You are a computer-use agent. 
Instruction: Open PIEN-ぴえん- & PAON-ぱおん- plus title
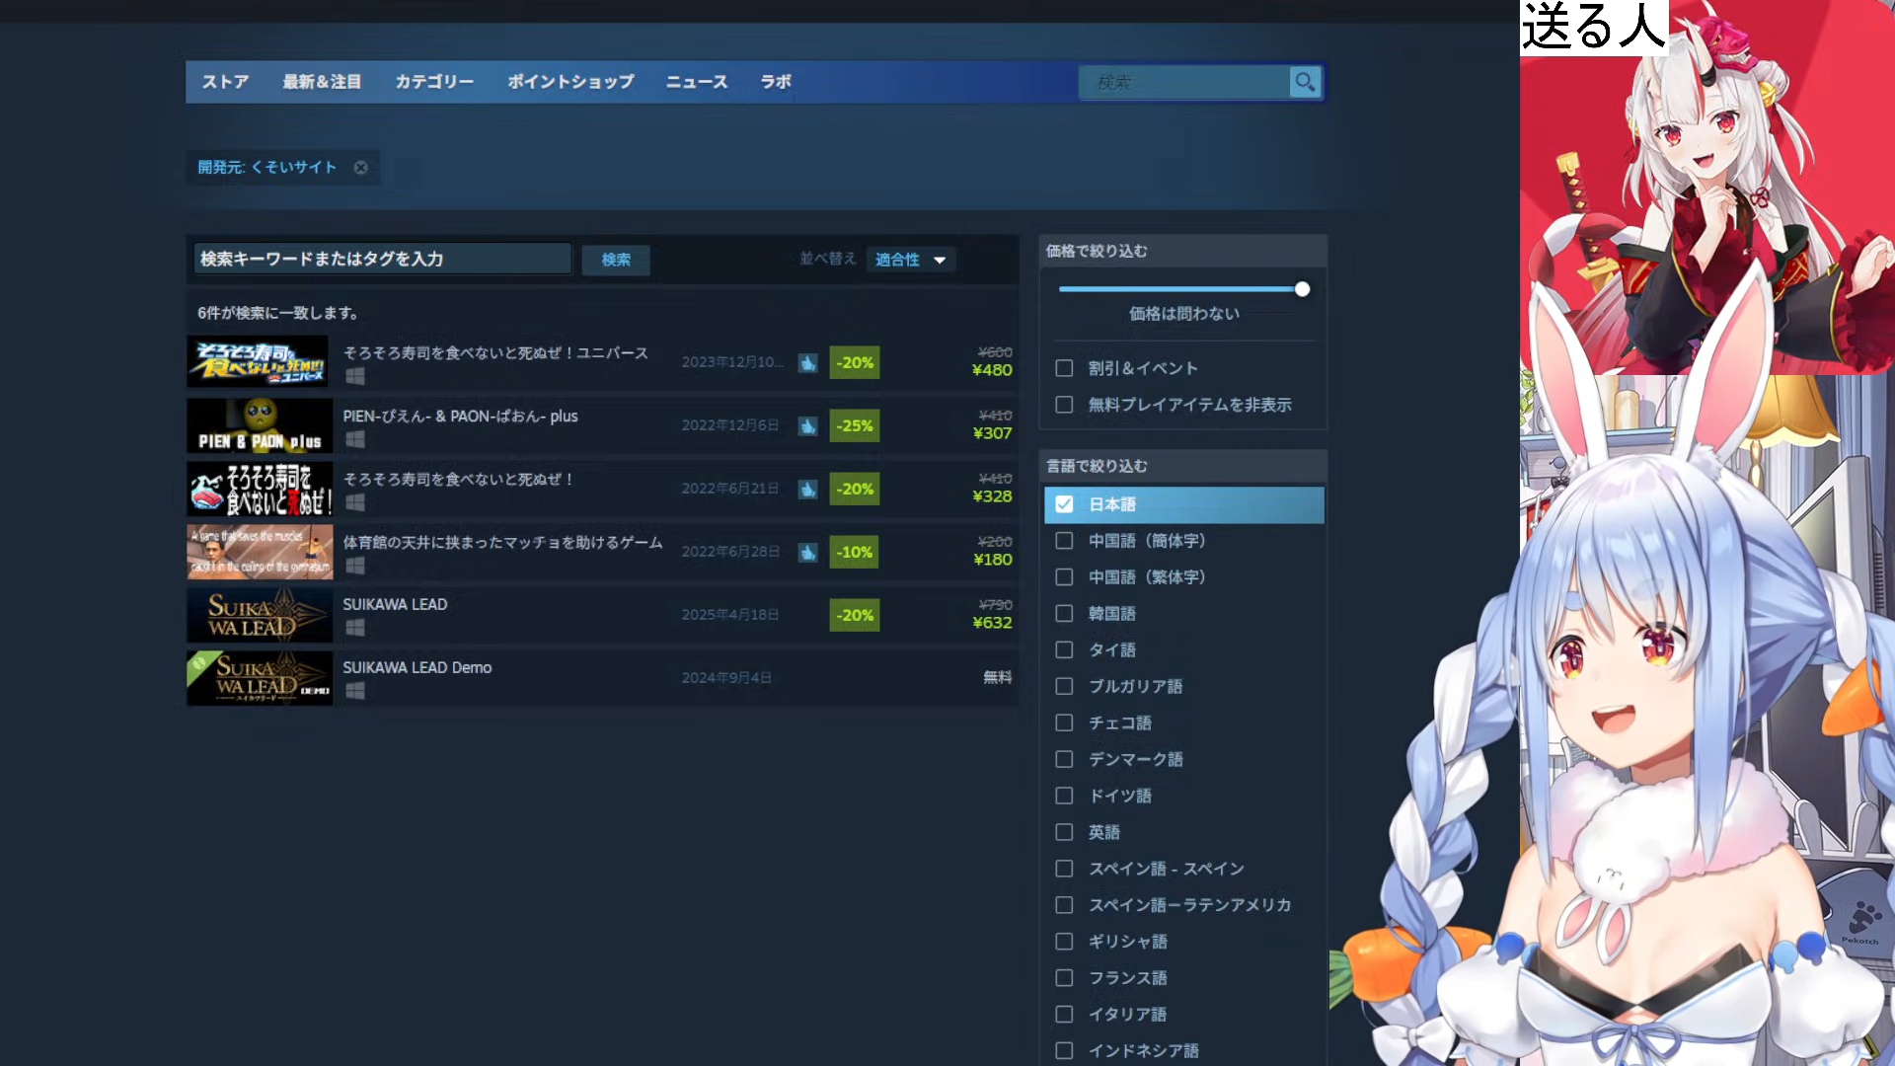(460, 417)
